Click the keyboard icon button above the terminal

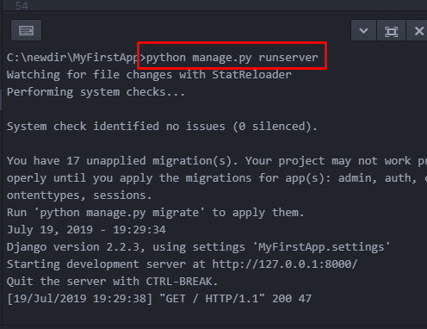coord(26,30)
